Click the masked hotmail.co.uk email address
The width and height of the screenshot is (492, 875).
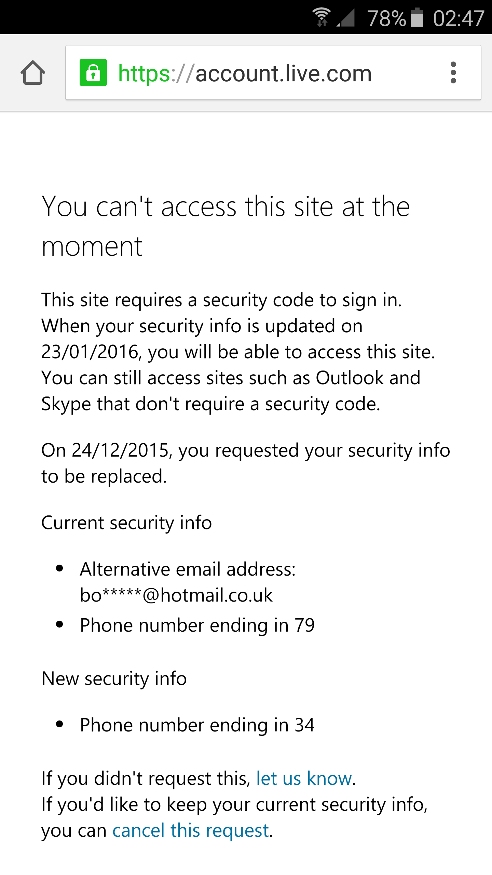(176, 595)
